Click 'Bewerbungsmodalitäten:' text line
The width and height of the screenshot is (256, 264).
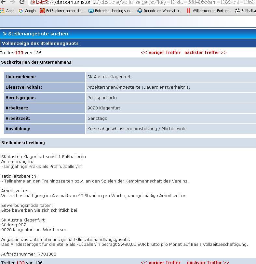pos(27,206)
